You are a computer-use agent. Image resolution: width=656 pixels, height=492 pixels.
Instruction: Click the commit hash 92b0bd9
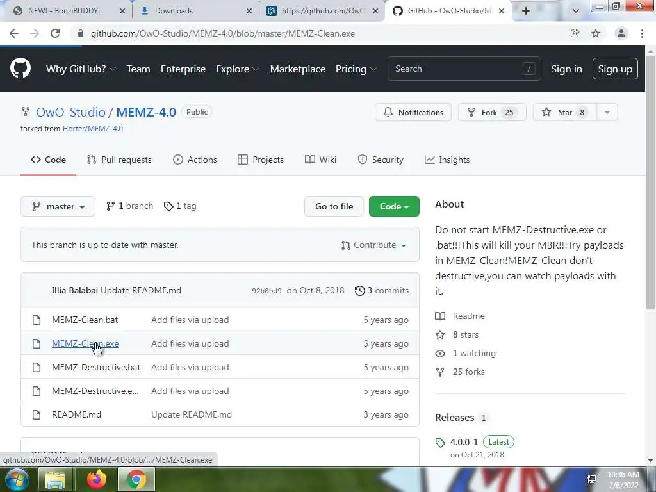point(266,291)
